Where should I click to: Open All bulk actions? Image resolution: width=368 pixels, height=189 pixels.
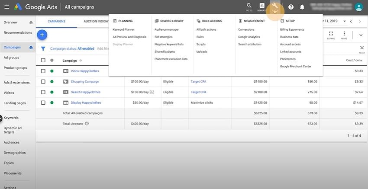206,29
